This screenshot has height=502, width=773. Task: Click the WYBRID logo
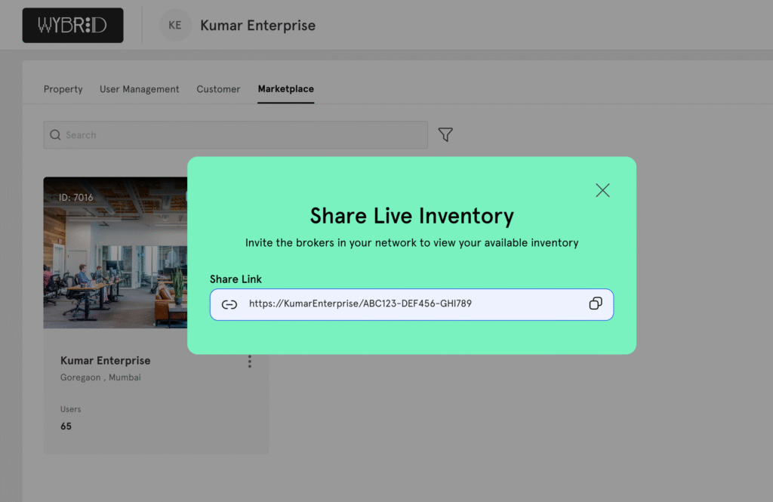[73, 25]
